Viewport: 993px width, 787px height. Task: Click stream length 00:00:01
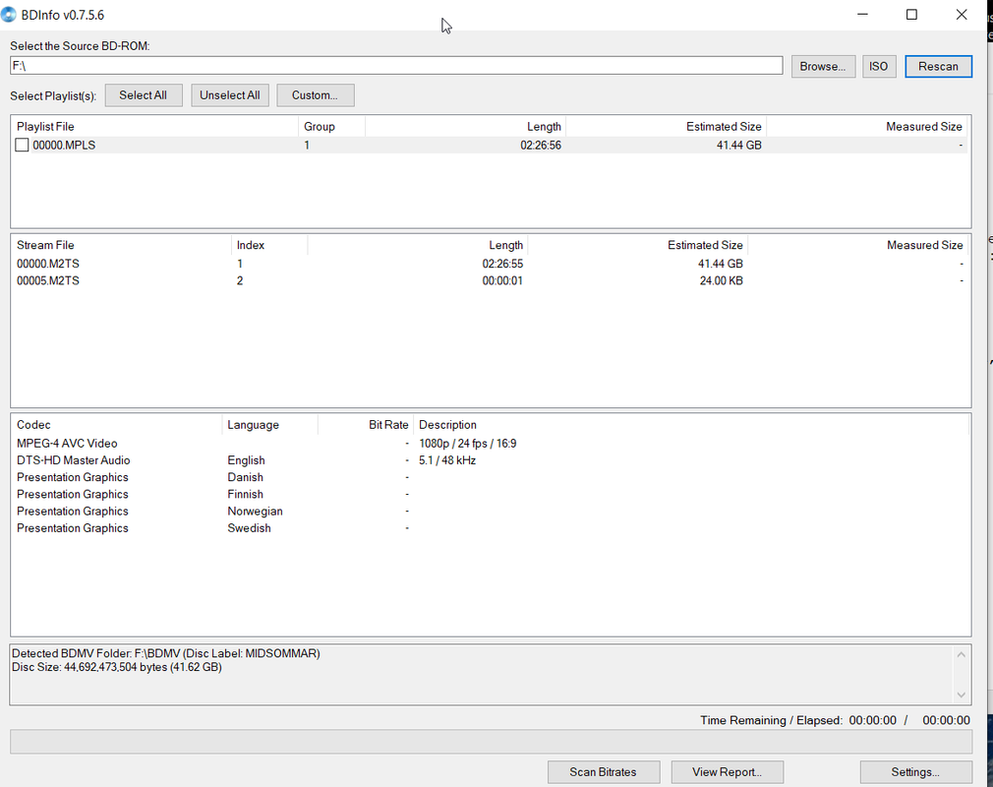pos(502,280)
